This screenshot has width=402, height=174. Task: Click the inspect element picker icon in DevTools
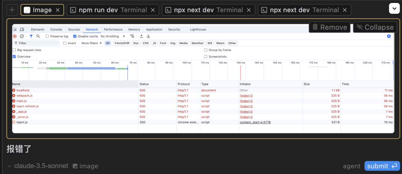[x=15, y=29]
